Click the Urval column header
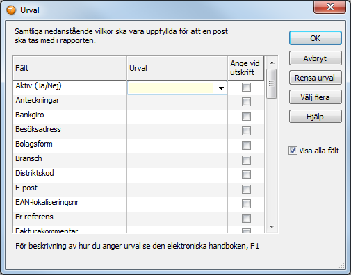Screen dimensions: 351x275 [177, 68]
